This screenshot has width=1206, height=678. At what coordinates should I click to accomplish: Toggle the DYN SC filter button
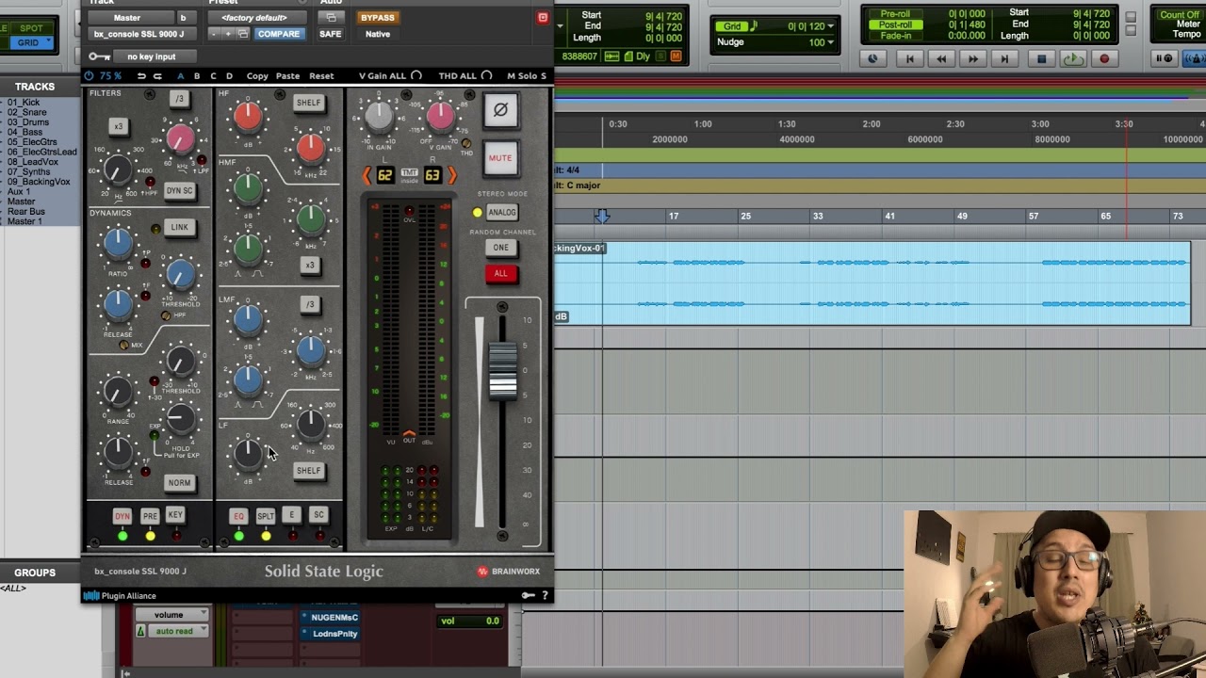(x=179, y=190)
